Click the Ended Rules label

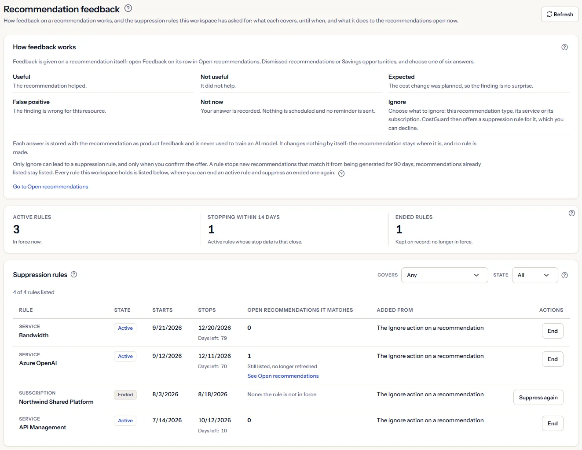point(414,217)
